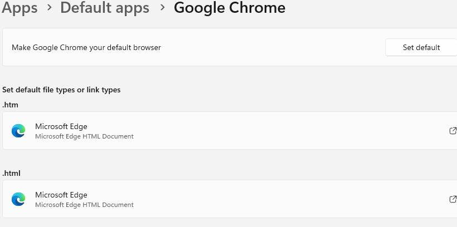Click blank area of the .html default app card

[x=279, y=199]
